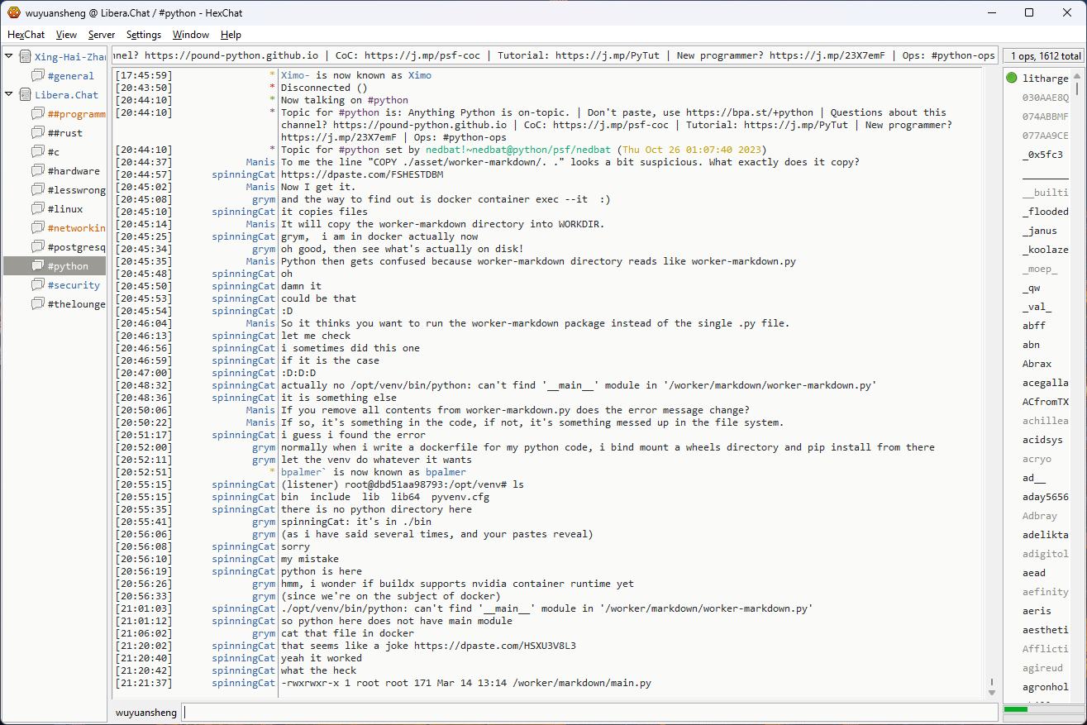The width and height of the screenshot is (1087, 725).
Task: Collapse the Libera.Chat server tree
Action: coord(9,95)
